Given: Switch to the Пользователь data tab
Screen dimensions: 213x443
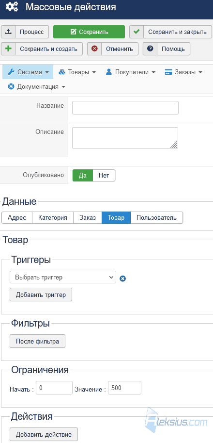Looking at the screenshot, I should tap(157, 218).
